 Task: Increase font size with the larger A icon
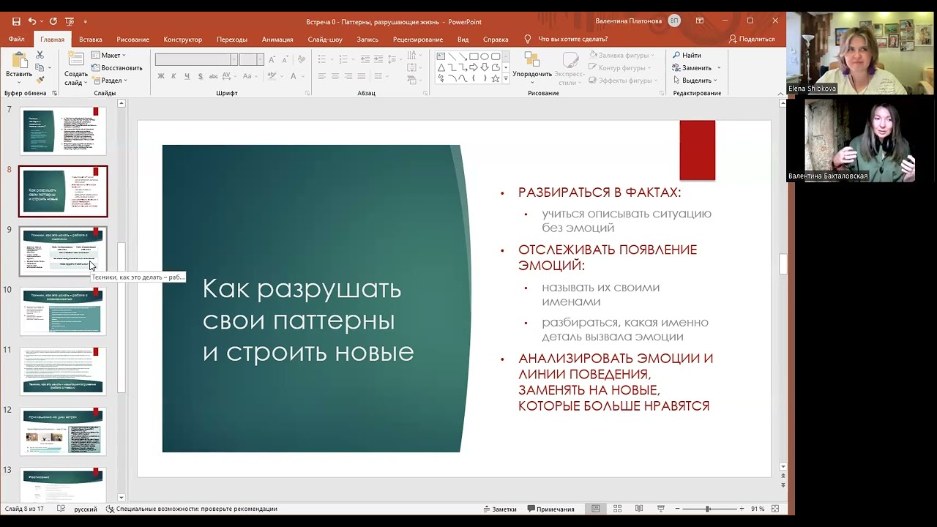pos(272,60)
